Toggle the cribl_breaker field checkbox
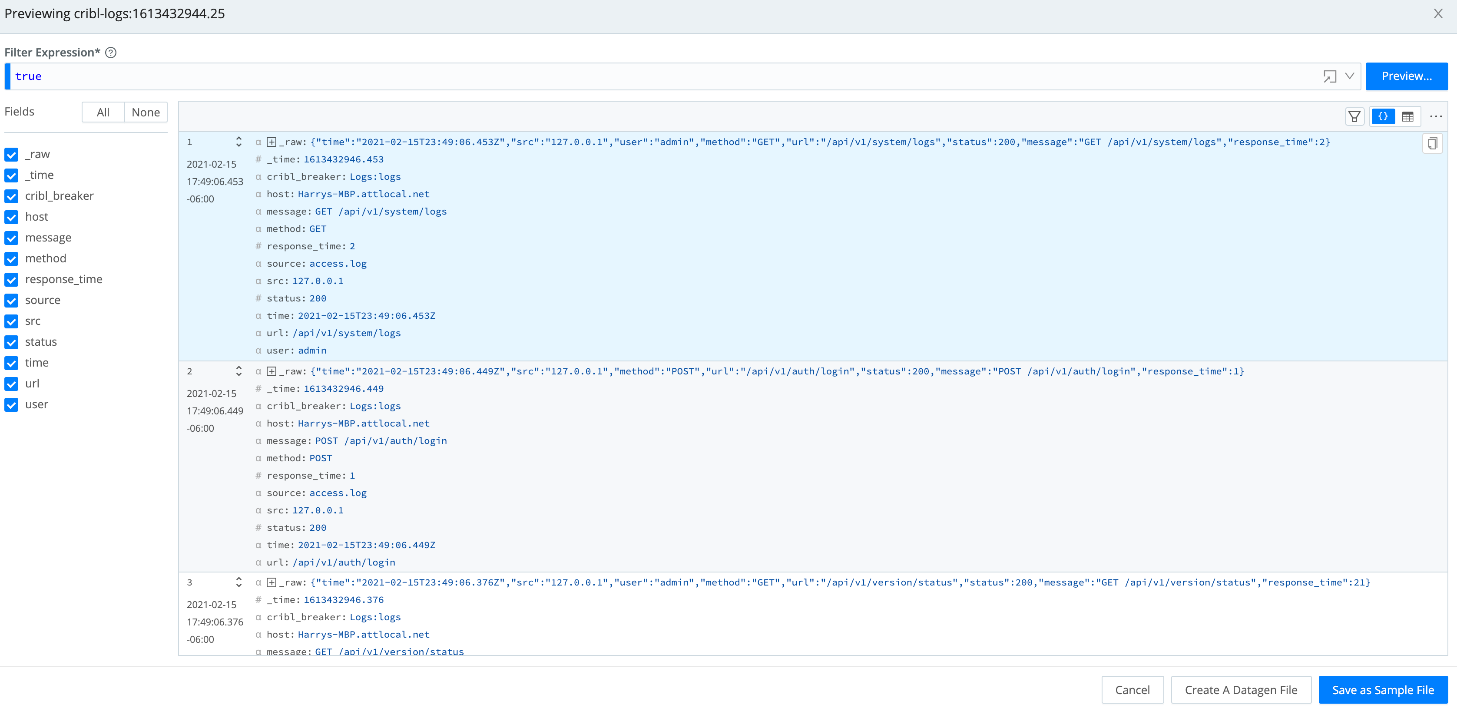Image resolution: width=1457 pixels, height=708 pixels. click(x=11, y=196)
